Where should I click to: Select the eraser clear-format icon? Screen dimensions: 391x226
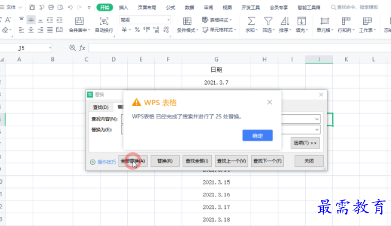pyautogui.click(x=5, y=30)
